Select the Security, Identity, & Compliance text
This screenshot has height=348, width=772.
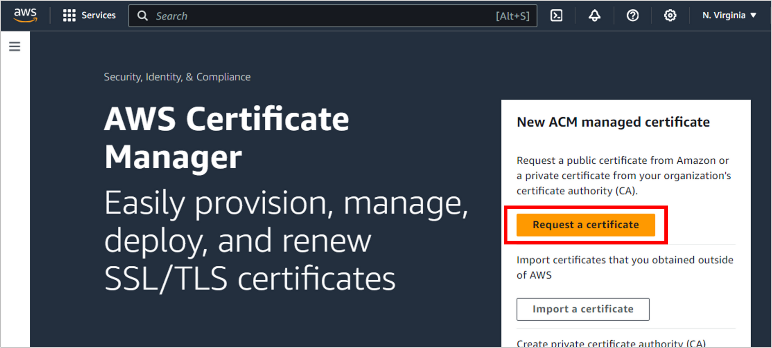[x=177, y=77]
